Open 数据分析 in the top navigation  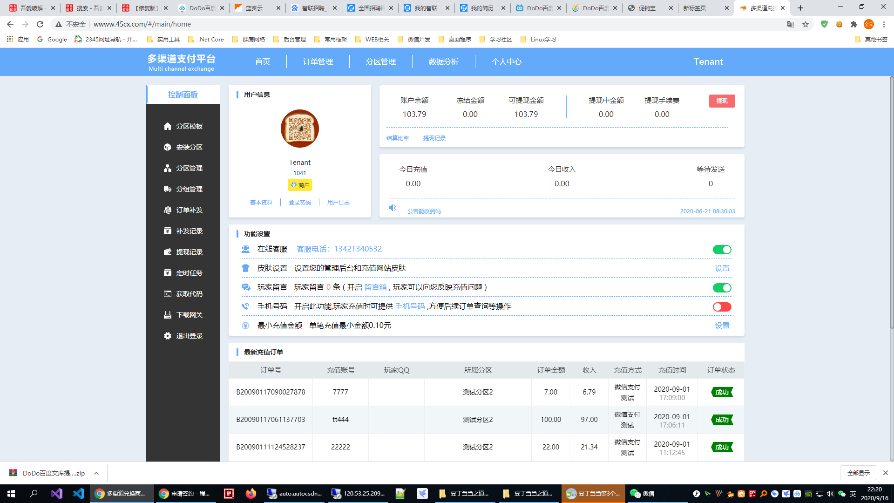click(x=444, y=61)
